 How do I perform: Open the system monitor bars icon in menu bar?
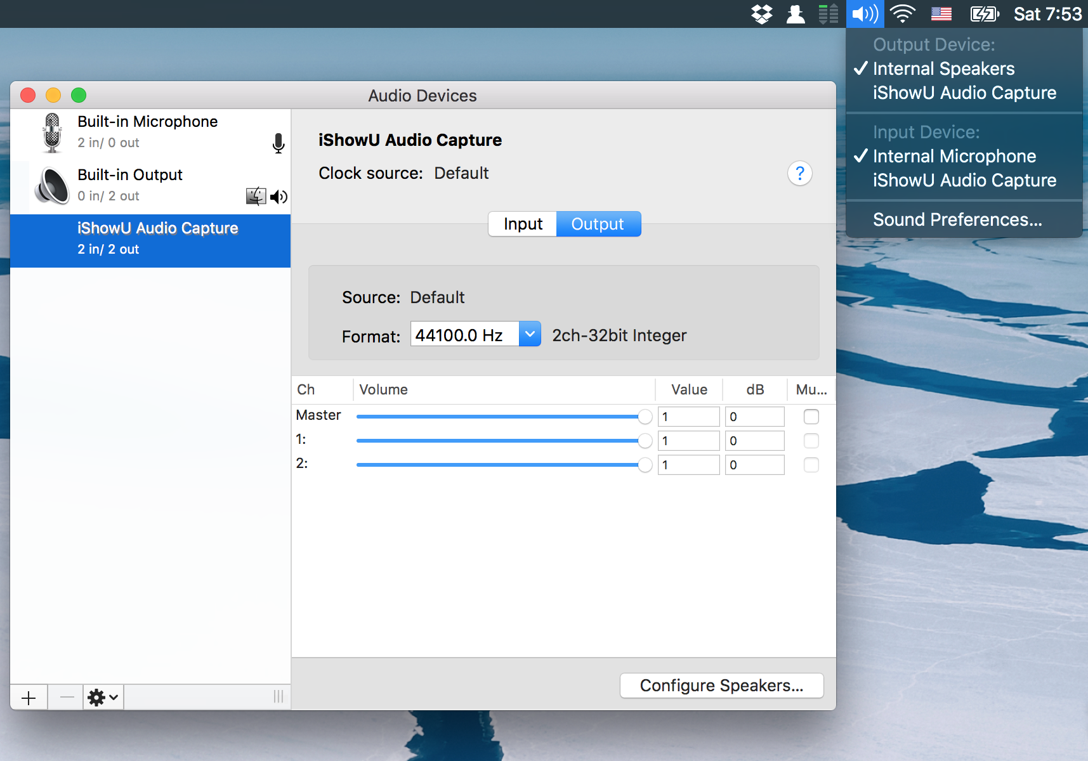click(x=829, y=14)
